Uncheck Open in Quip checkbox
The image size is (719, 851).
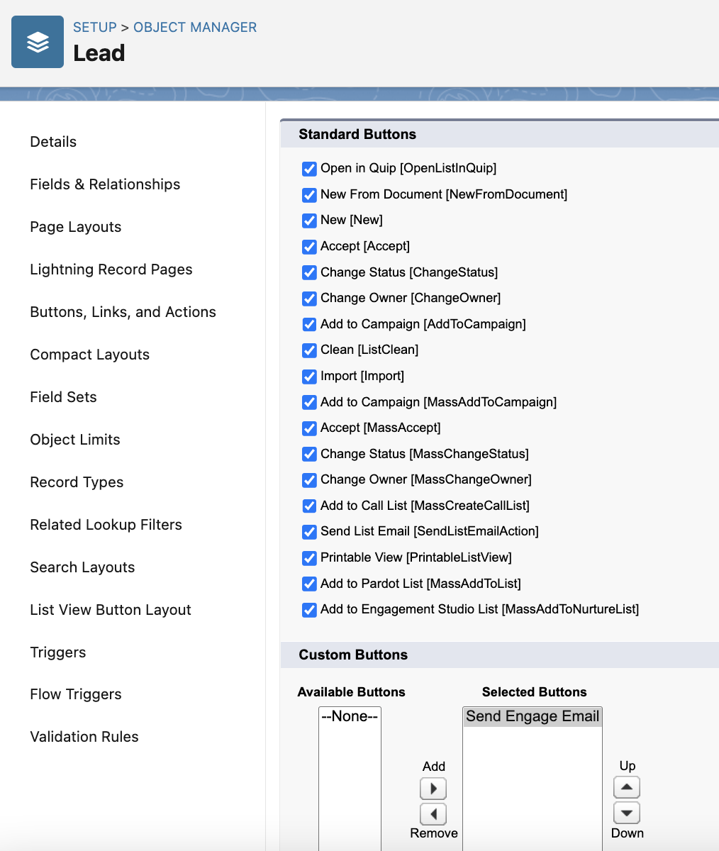(309, 169)
